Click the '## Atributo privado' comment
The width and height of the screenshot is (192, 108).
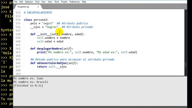coord(77,27)
